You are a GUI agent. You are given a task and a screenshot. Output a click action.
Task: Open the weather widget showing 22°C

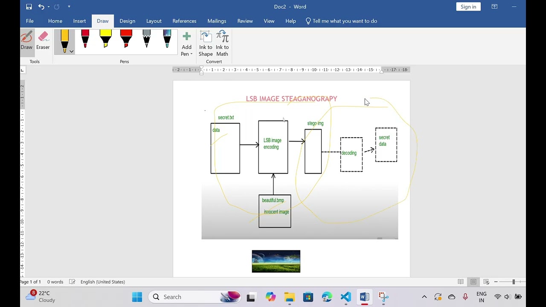point(41,297)
